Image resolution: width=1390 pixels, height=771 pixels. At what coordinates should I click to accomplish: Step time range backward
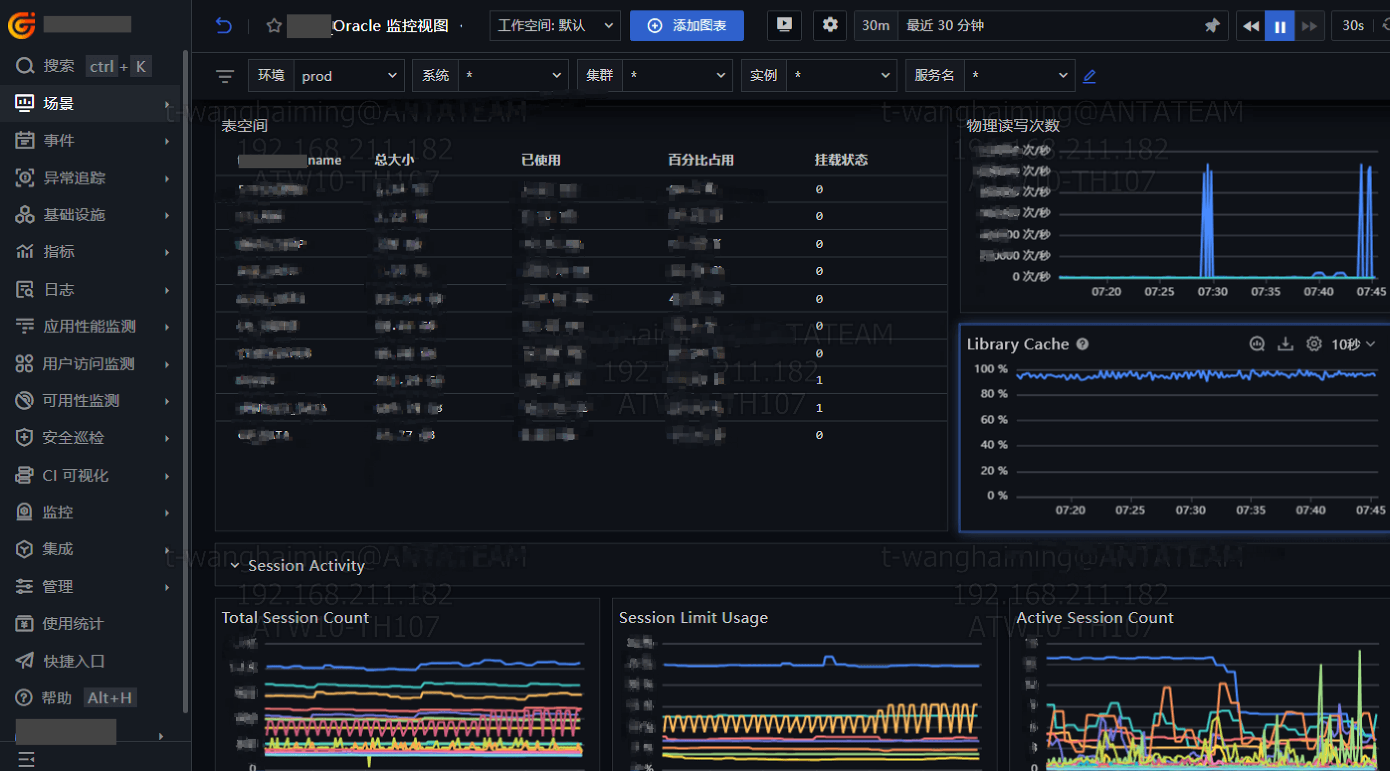pos(1250,26)
